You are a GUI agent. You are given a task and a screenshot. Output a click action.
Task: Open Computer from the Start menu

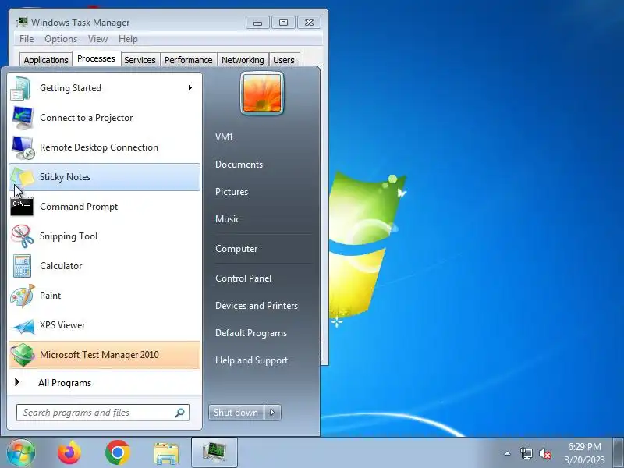click(236, 249)
